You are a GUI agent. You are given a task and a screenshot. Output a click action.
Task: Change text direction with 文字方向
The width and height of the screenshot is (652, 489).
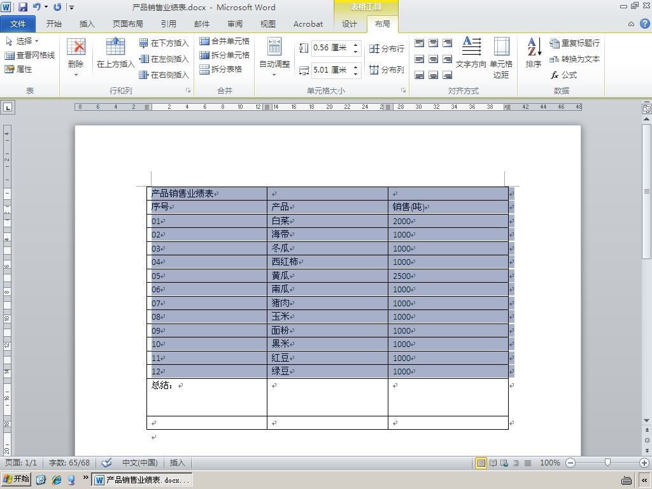471,53
